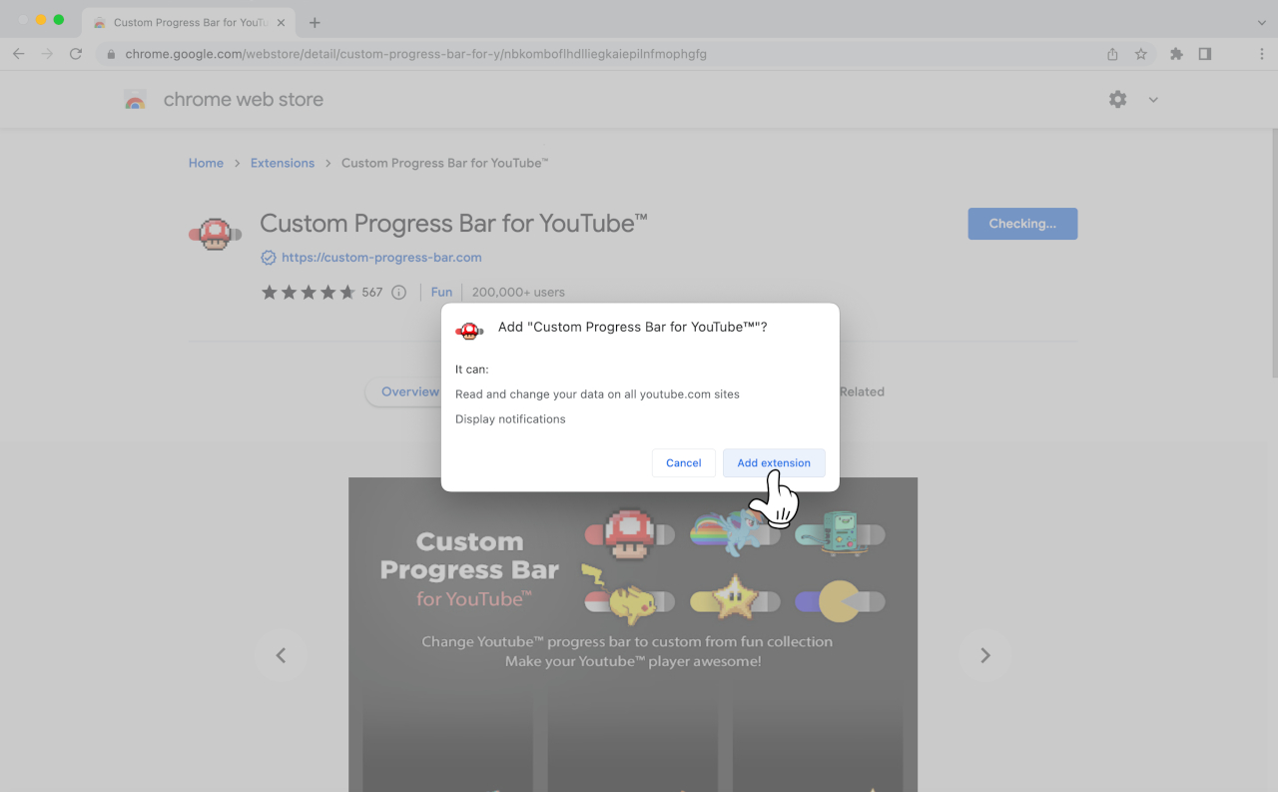The height and width of the screenshot is (792, 1278).
Task: Open the Chrome three-dot menu
Action: coord(1262,54)
